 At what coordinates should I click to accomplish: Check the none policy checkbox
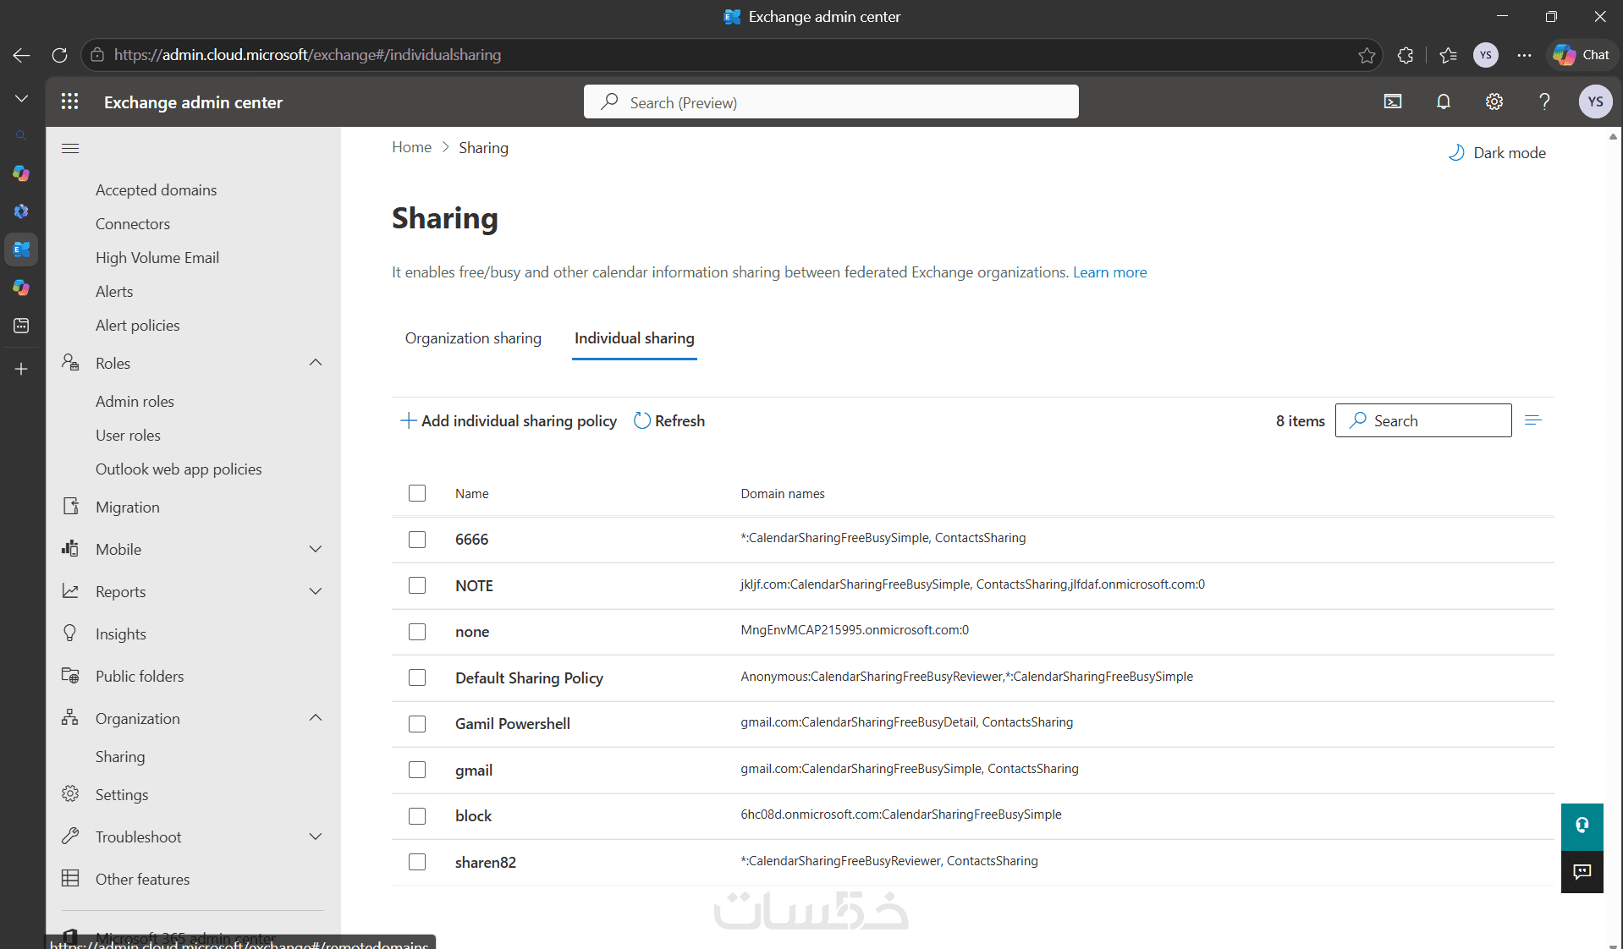417,632
